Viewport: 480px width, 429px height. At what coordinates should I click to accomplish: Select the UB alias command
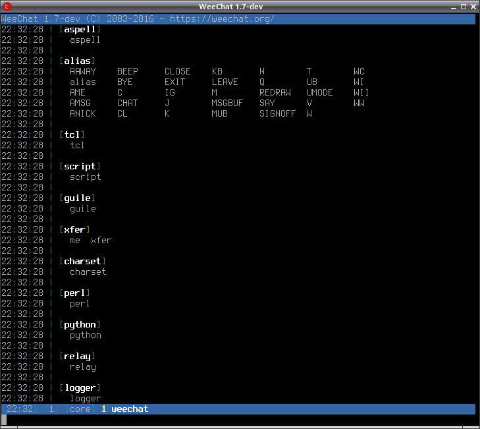coord(312,82)
